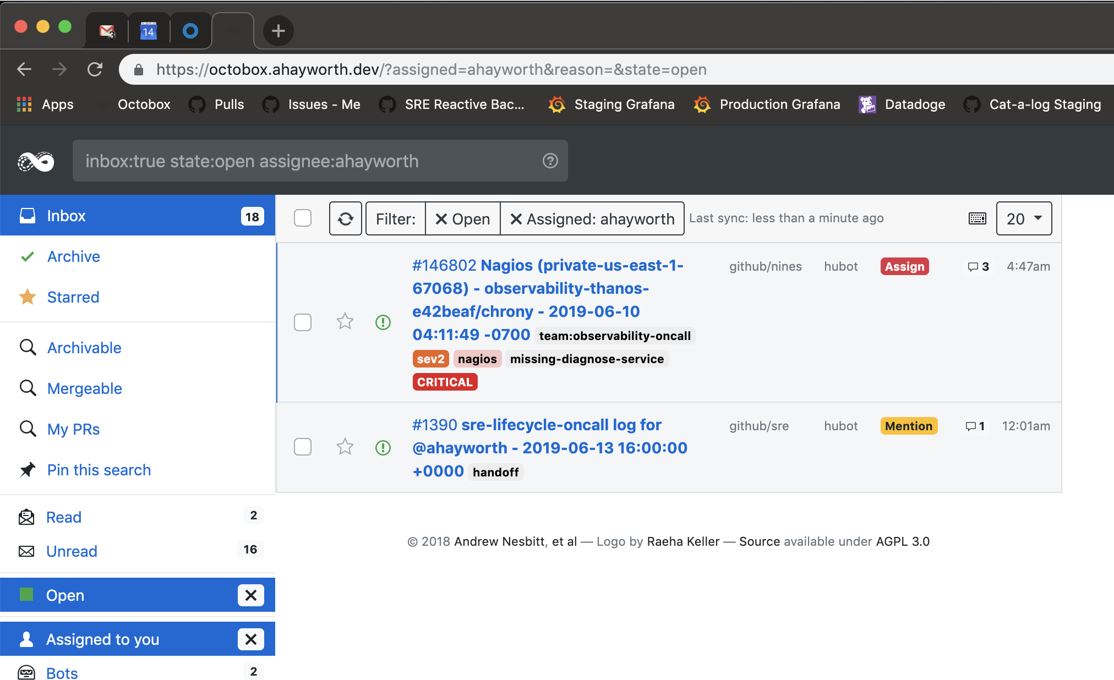The width and height of the screenshot is (1114, 680).
Task: Click the handoff label
Action: click(x=495, y=472)
